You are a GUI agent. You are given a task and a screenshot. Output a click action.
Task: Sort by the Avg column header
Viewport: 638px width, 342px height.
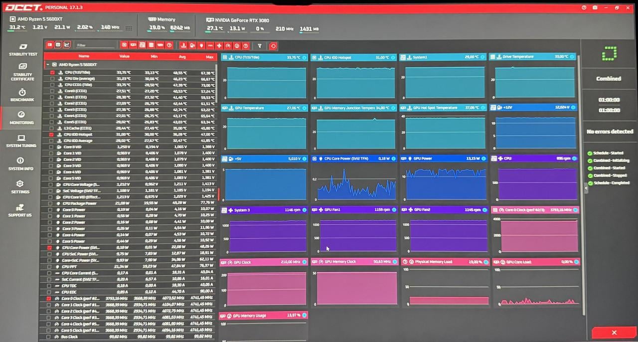pos(182,56)
